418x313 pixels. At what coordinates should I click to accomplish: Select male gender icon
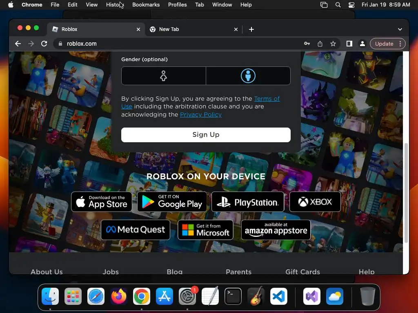248,76
